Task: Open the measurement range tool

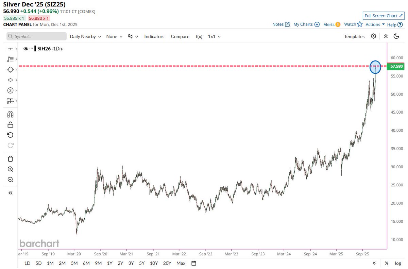Action: click(x=10, y=101)
